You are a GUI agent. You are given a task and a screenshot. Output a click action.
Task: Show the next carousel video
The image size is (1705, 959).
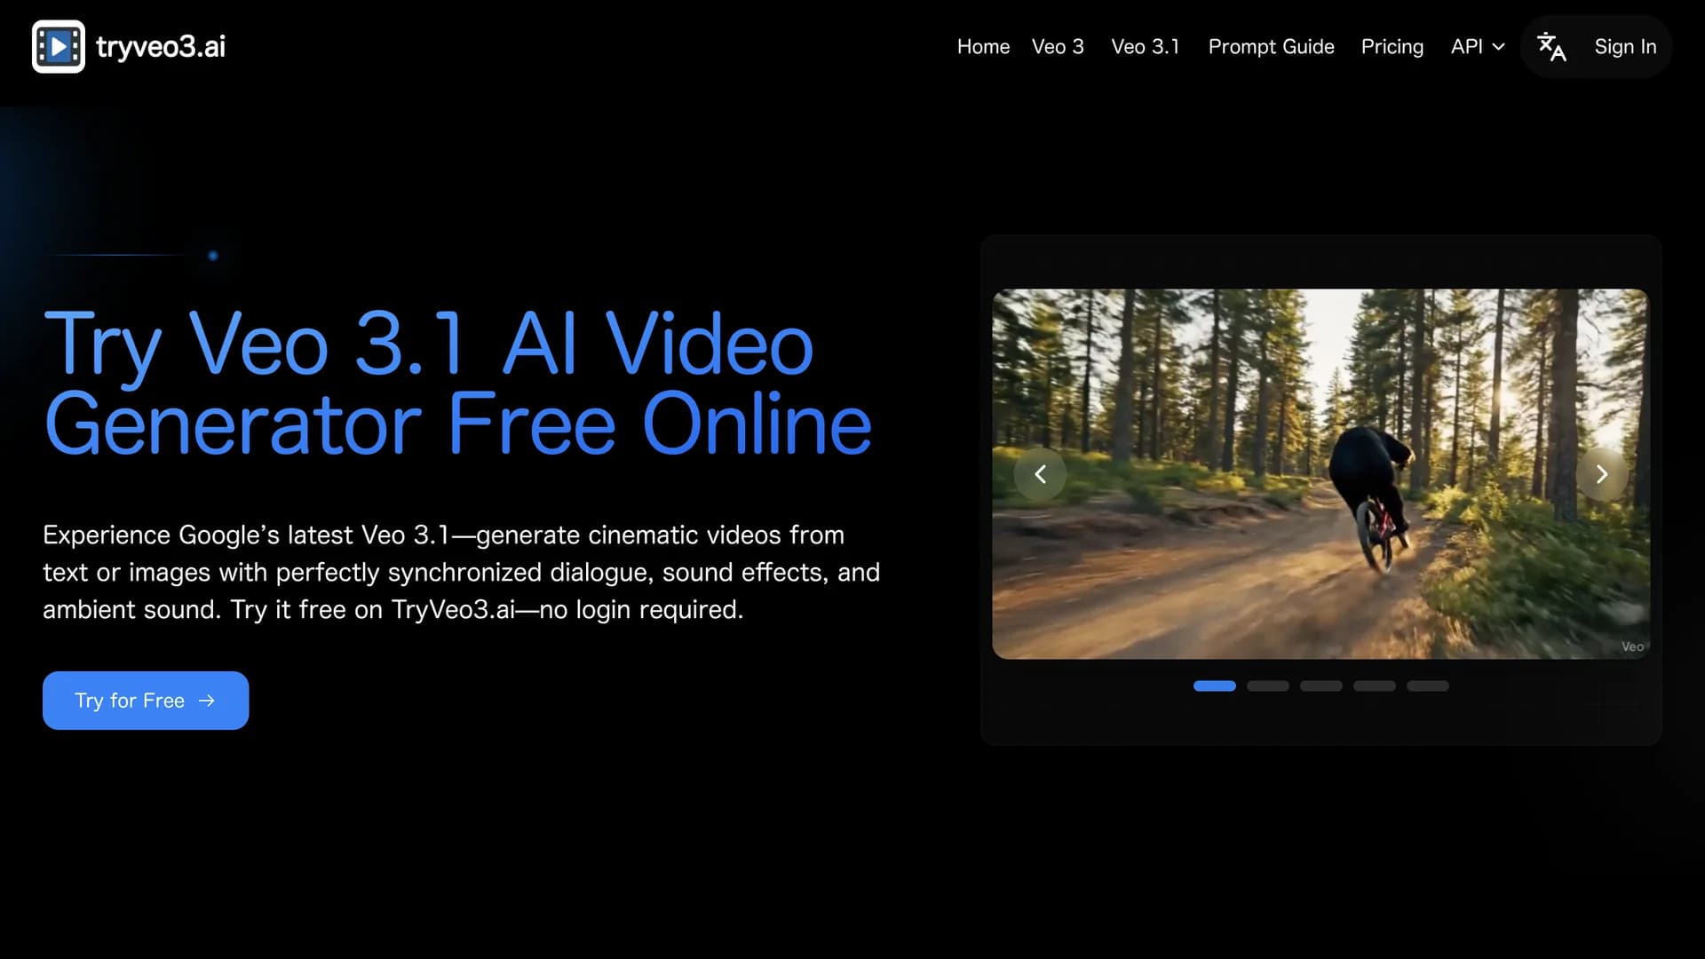tap(1602, 474)
